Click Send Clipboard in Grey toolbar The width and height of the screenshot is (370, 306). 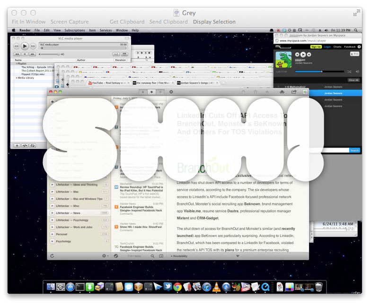pos(168,22)
